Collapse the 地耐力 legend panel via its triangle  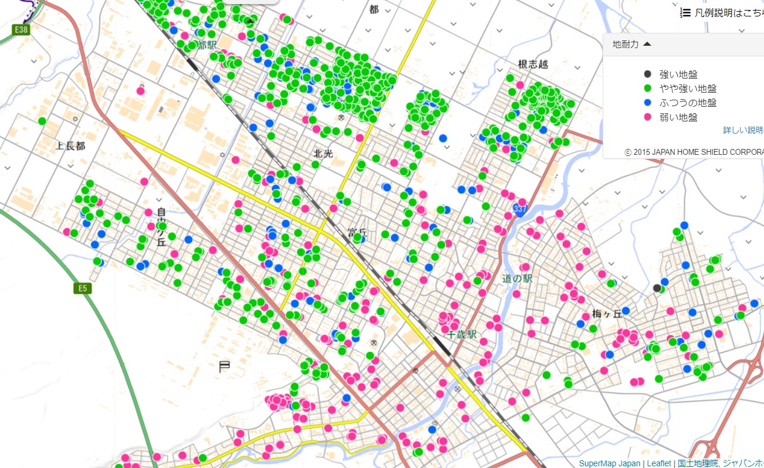click(647, 44)
